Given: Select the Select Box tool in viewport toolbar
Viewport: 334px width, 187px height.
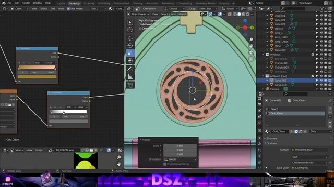Looking at the screenshot, I should 130,22.
